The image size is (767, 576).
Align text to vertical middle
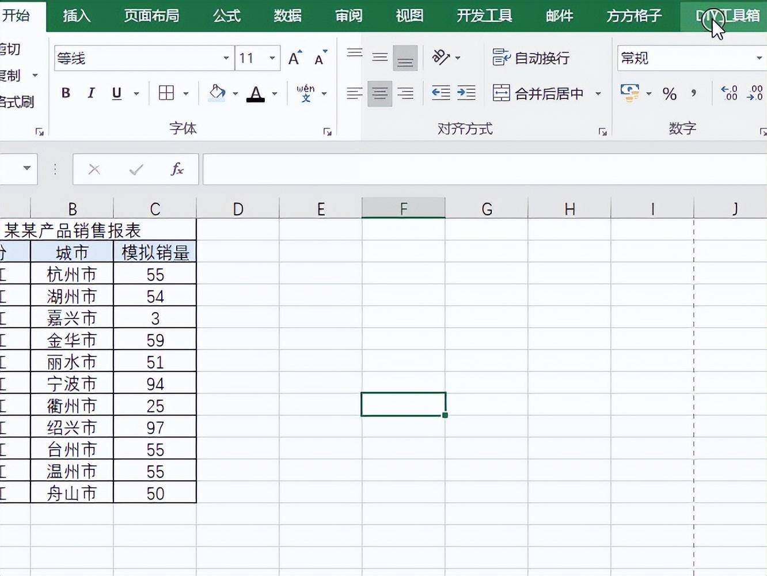click(x=380, y=58)
